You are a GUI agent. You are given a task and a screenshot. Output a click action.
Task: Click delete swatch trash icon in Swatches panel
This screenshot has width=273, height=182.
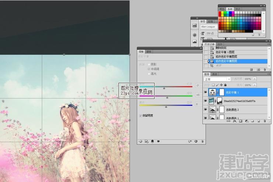pyautogui.click(x=259, y=35)
